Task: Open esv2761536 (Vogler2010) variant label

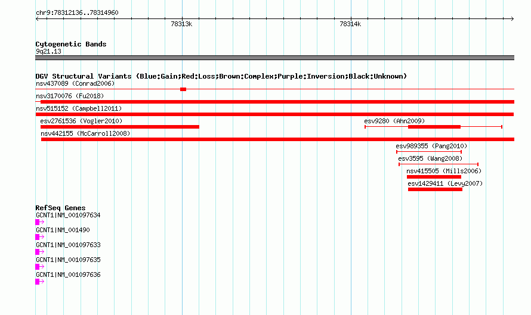Action: 81,121
